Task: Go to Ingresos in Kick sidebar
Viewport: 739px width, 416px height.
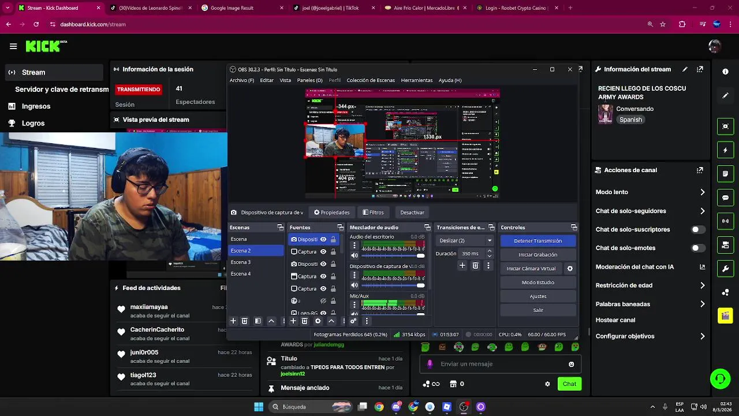Action: [x=36, y=106]
